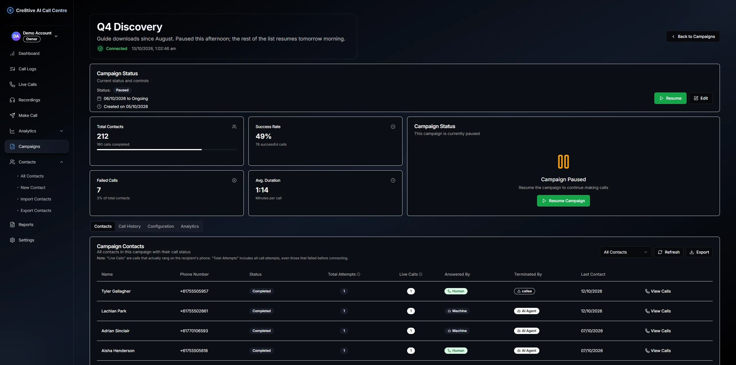The width and height of the screenshot is (736, 365).
Task: Open Recordings headphone icon
Action: coord(12,100)
